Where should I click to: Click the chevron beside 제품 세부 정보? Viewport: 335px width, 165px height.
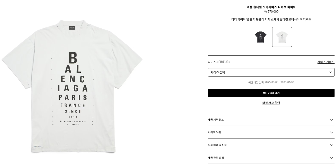coord(332,120)
